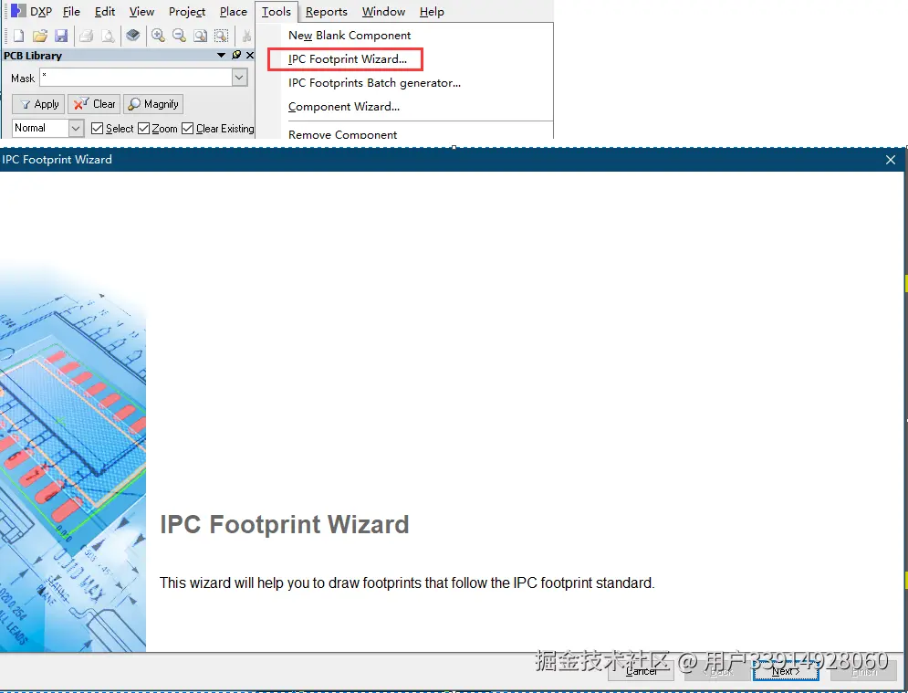
Task: Pin the PCB Library panel
Action: click(x=236, y=55)
